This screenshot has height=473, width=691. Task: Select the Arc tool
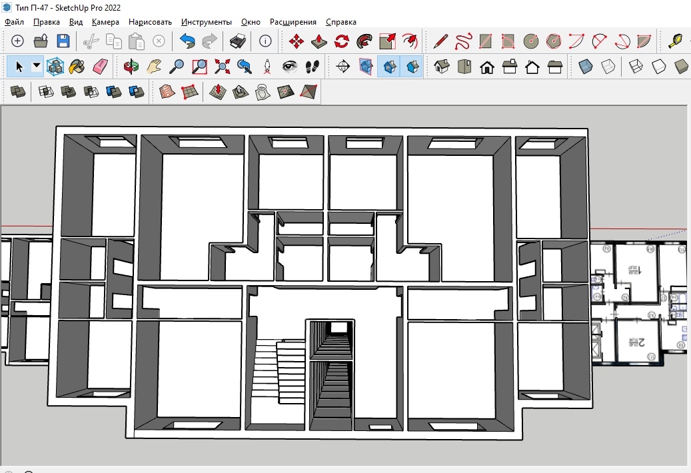point(576,41)
